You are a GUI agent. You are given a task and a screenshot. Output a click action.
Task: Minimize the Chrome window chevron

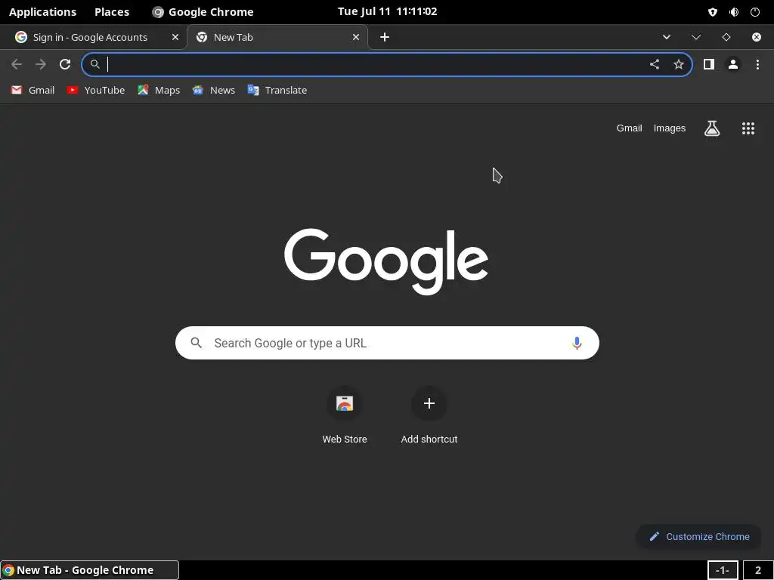[x=696, y=37]
